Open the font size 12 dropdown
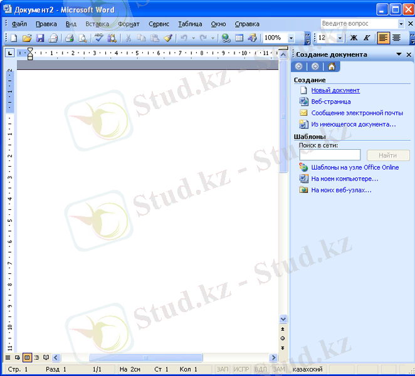 (340, 38)
